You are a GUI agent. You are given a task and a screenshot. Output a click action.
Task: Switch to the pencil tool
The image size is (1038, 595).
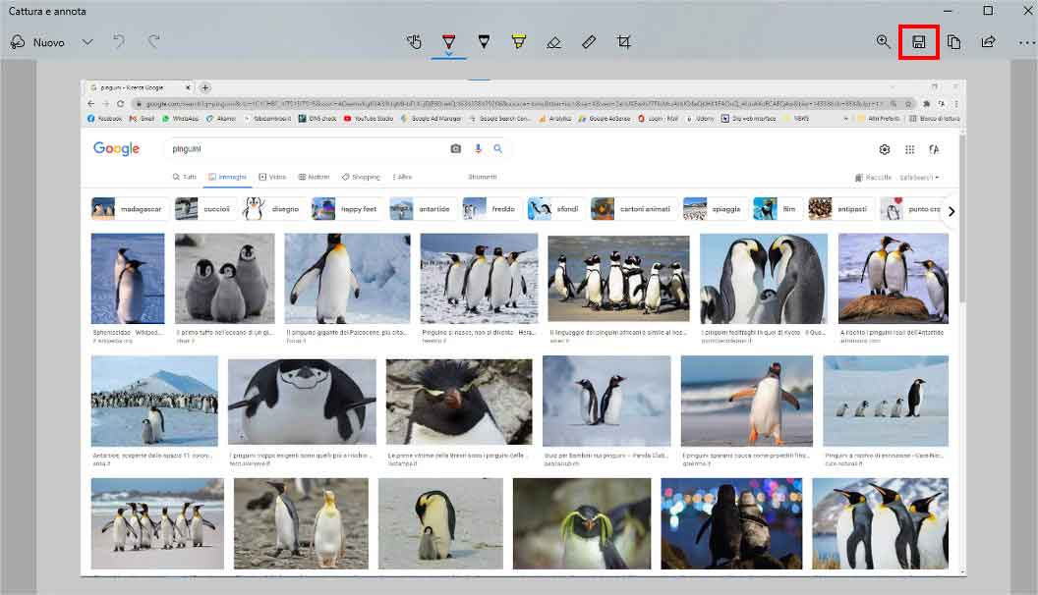[483, 42]
